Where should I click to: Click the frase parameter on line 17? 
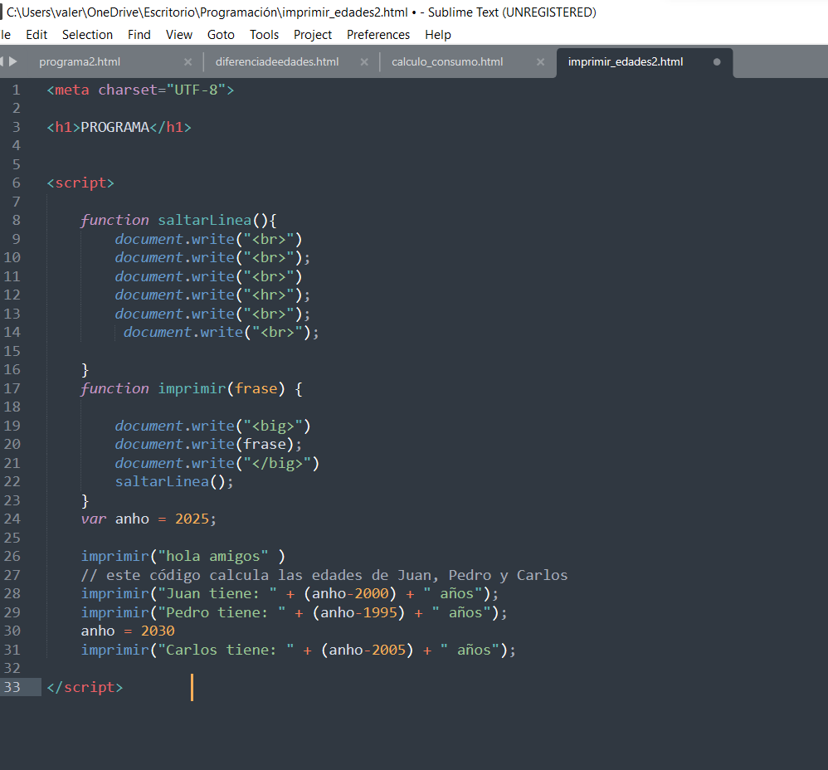click(256, 388)
